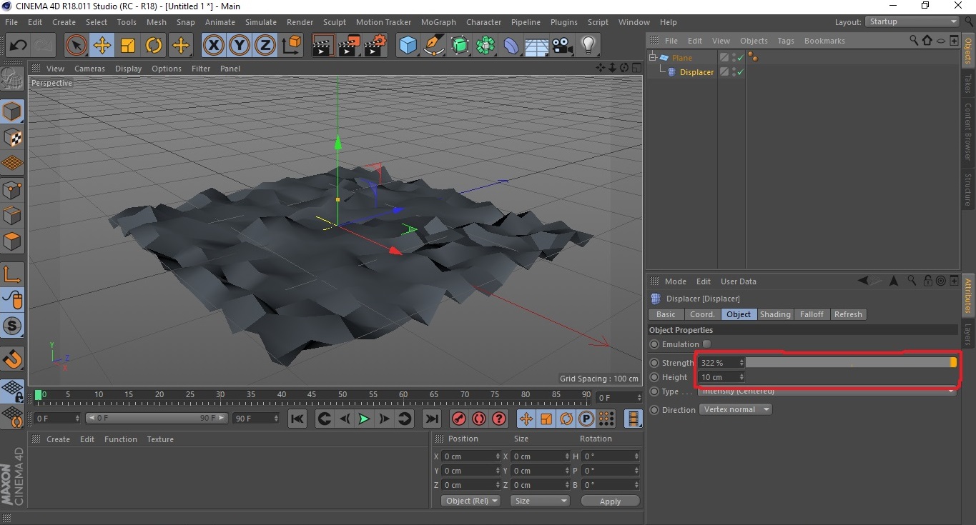Click the Strength value stepper arrows
This screenshot has height=525, width=976.
click(741, 363)
